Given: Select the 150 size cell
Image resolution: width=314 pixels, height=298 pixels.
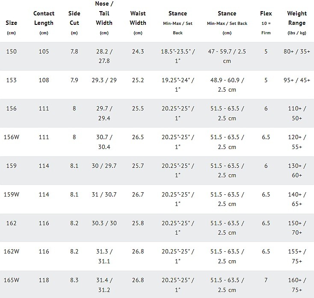Looking at the screenshot, I should [x=12, y=51].
